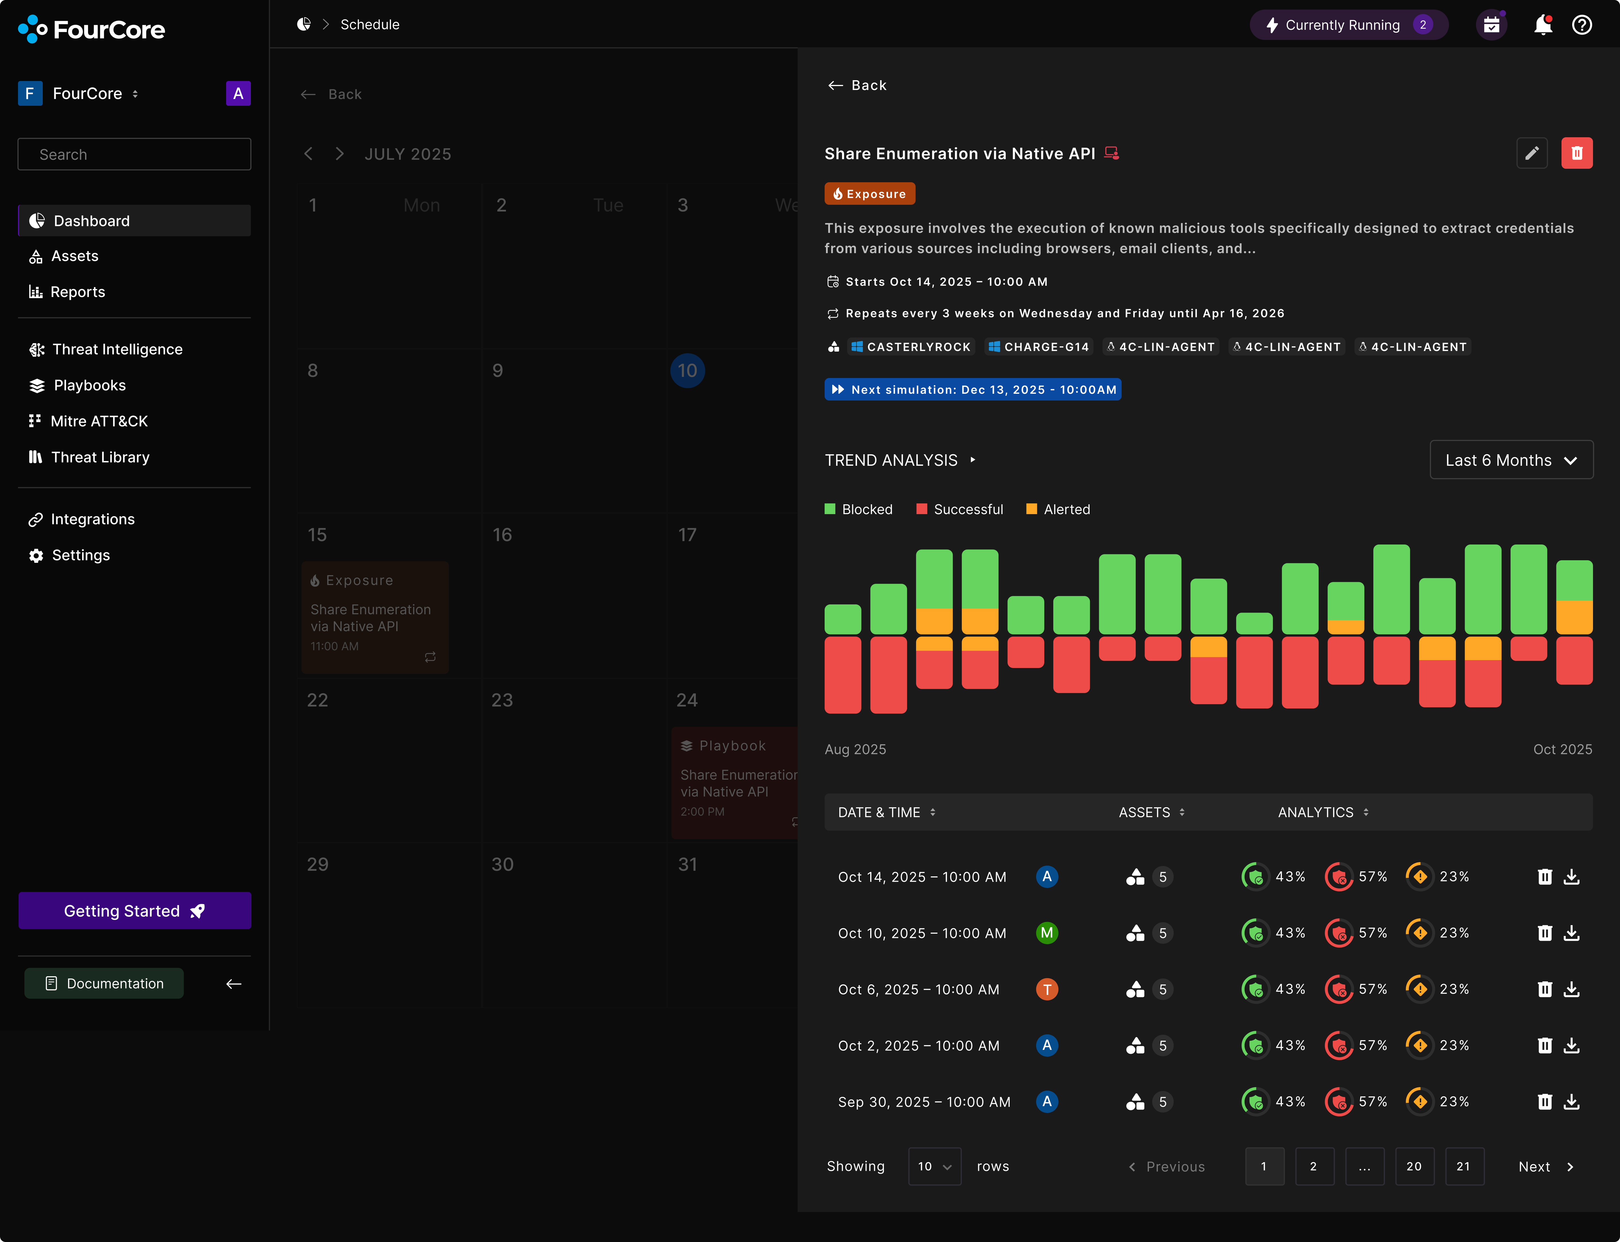Click the CHARGE-G14 asset tag
1620x1242 pixels.
pyautogui.click(x=1039, y=347)
